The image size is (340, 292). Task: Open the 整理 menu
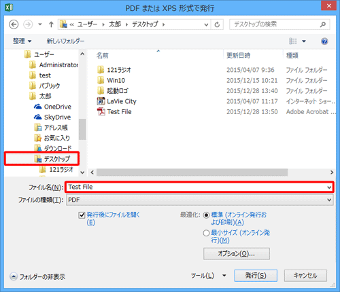[x=22, y=41]
